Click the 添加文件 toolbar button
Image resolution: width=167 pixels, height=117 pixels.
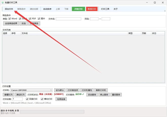[9, 9]
